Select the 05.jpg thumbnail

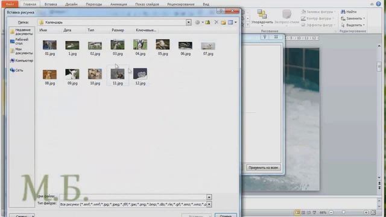[x=163, y=45]
